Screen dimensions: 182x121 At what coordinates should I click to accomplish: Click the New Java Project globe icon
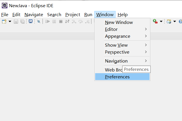click(169, 21)
